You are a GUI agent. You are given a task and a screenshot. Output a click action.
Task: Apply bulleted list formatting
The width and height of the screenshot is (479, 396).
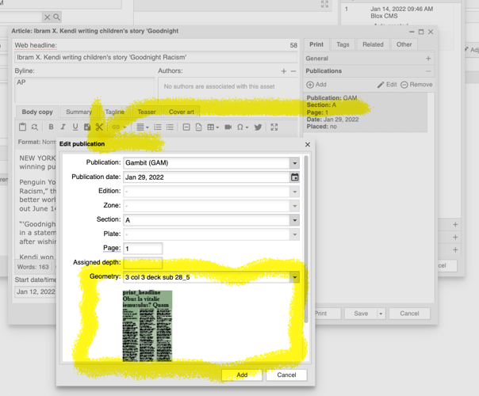point(170,127)
